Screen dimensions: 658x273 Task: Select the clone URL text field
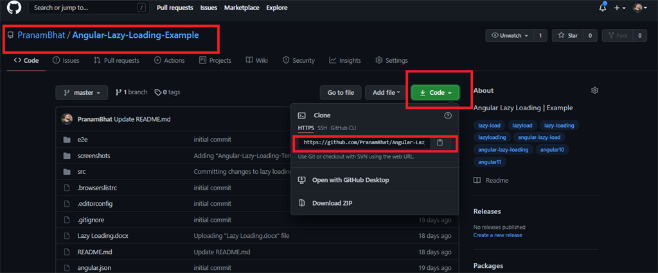click(364, 142)
